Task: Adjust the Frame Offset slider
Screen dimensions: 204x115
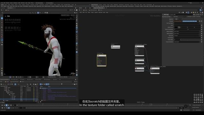Action: pos(190,40)
